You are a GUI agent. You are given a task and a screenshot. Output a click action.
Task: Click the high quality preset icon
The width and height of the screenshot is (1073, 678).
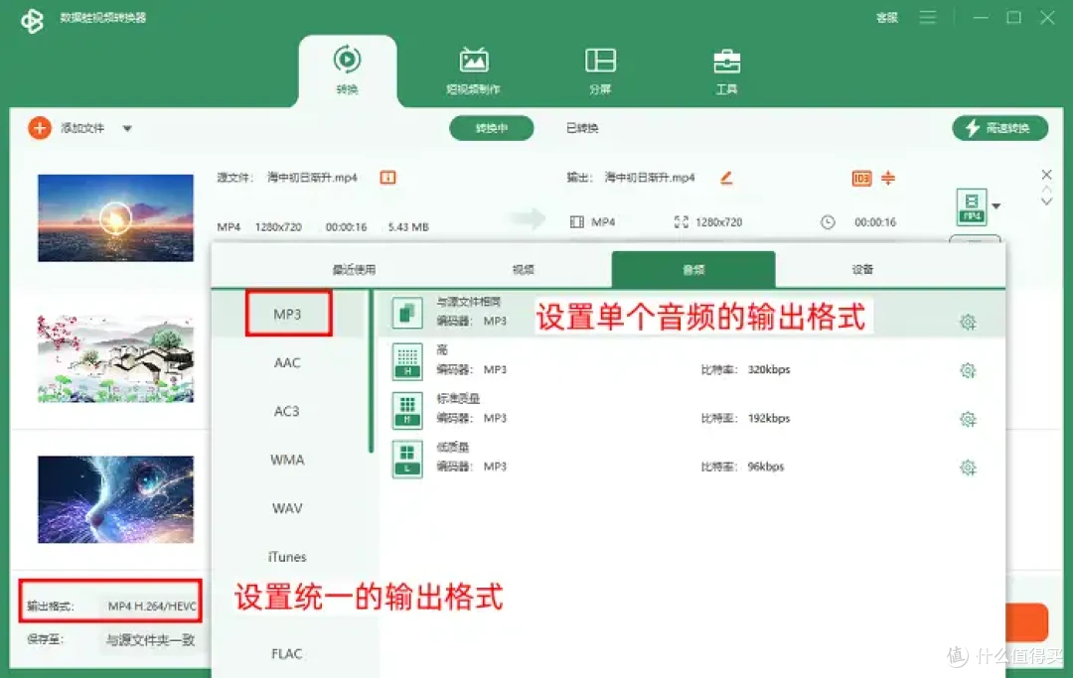407,361
